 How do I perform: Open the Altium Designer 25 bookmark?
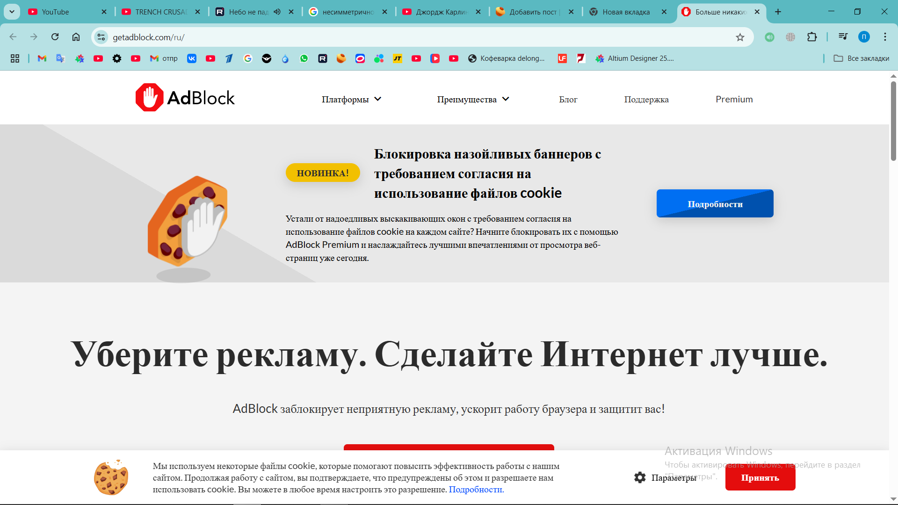[635, 58]
